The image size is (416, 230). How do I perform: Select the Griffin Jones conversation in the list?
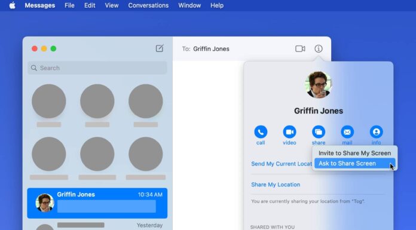click(97, 203)
